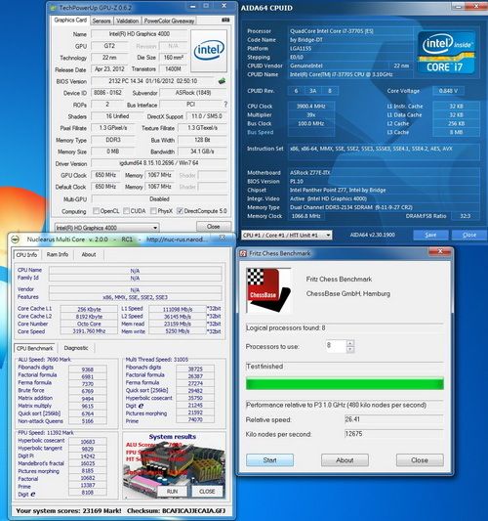Image resolution: width=488 pixels, height=521 pixels.
Task: Click the green benchmark progress bar
Action: pos(345,383)
